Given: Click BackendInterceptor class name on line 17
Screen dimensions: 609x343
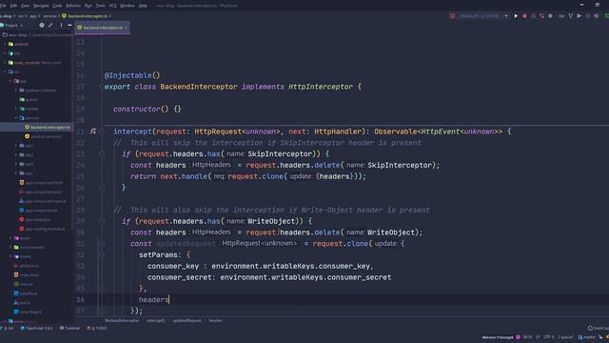Looking at the screenshot, I should point(199,87).
